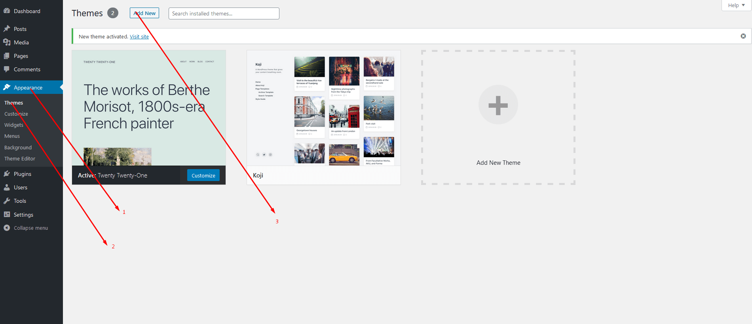Click the Tools wrench icon
This screenshot has height=324, width=752.
coord(7,201)
